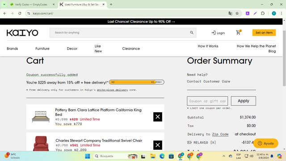Image resolution: width=286 pixels, height=161 pixels.
Task: Go forward in browser history
Action: click(x=12, y=13)
